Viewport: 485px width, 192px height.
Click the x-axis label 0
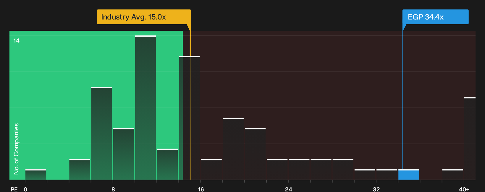tap(25, 189)
